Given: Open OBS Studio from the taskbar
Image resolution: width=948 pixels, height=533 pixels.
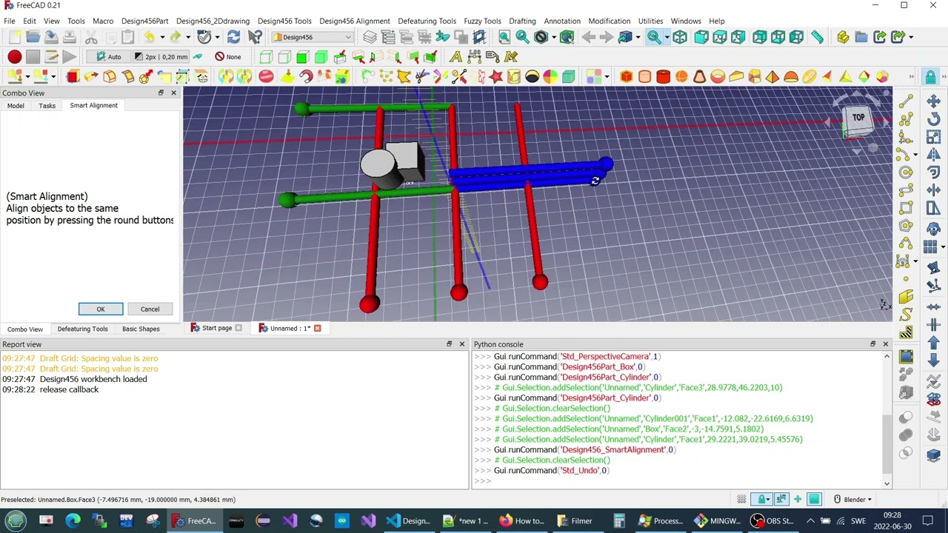Looking at the screenshot, I should [x=773, y=521].
